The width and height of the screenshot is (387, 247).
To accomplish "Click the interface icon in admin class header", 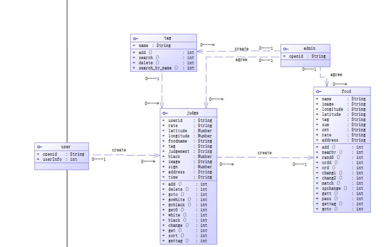I will point(286,49).
